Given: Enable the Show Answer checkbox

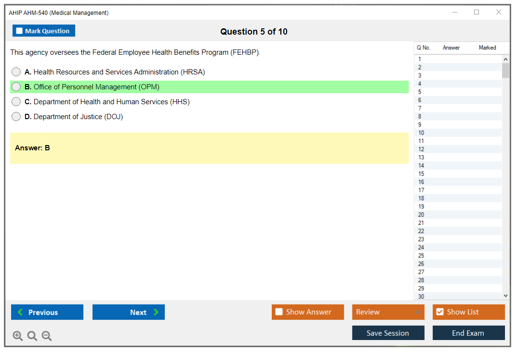Looking at the screenshot, I should [279, 312].
